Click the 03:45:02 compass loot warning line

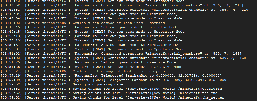83,23
